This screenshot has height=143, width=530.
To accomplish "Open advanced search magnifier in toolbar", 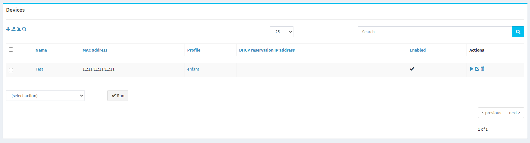I will point(24,29).
